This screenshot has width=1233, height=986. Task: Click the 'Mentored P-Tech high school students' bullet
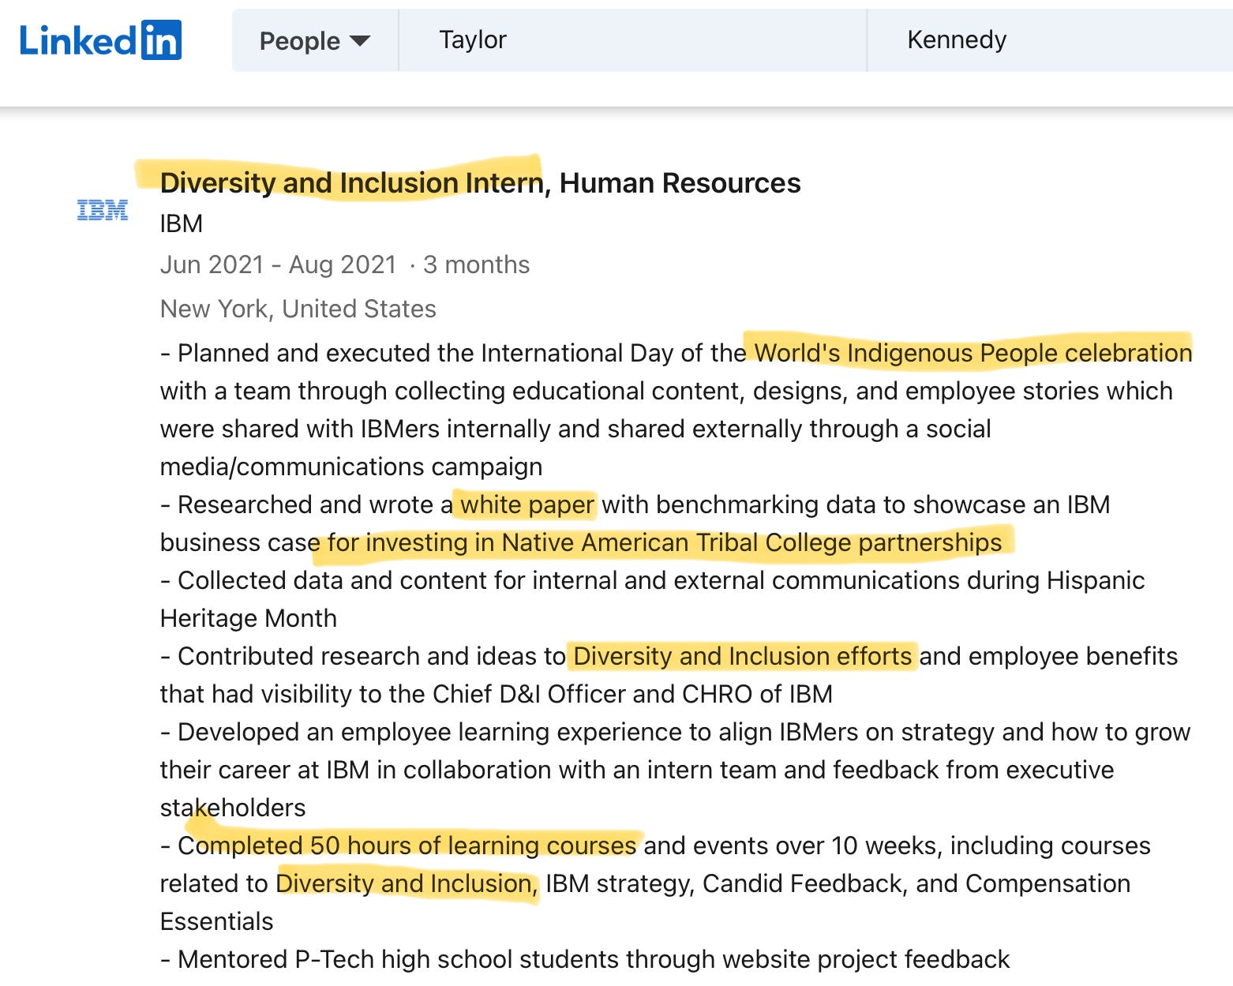(x=585, y=959)
